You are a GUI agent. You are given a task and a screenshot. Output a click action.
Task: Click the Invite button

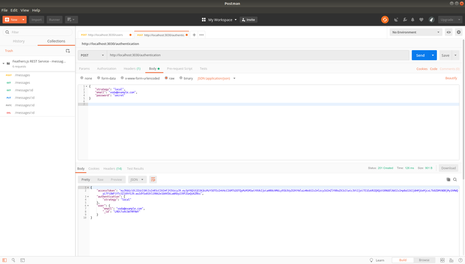(x=249, y=20)
